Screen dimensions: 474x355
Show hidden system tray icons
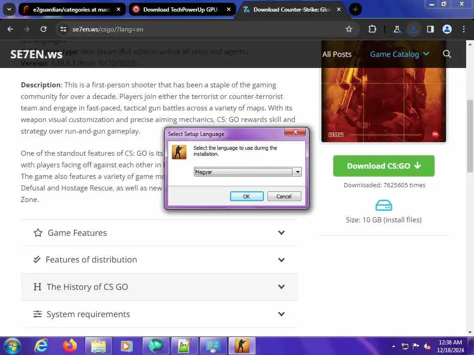(x=393, y=346)
